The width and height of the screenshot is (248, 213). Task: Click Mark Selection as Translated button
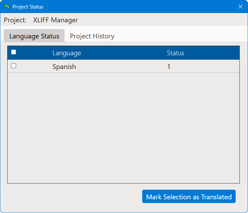click(189, 197)
